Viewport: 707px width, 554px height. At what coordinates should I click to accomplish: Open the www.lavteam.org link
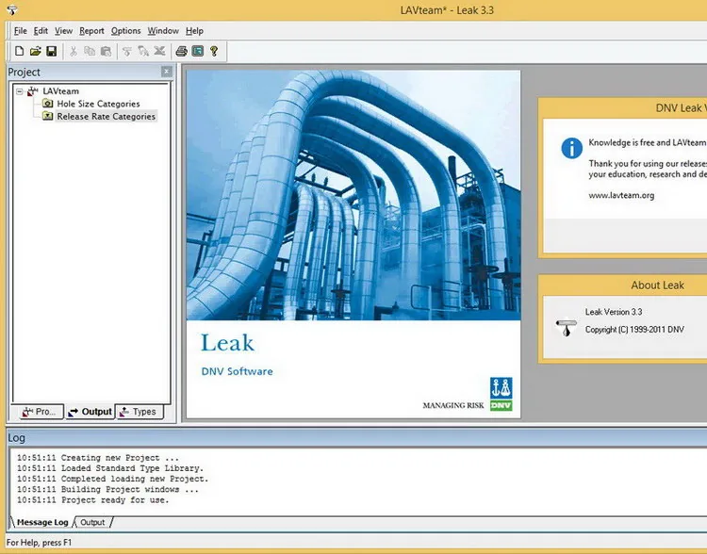[621, 196]
